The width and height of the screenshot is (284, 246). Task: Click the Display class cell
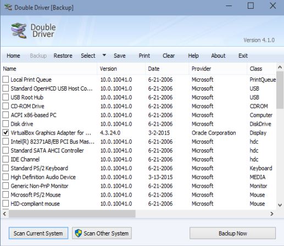pos(258,133)
